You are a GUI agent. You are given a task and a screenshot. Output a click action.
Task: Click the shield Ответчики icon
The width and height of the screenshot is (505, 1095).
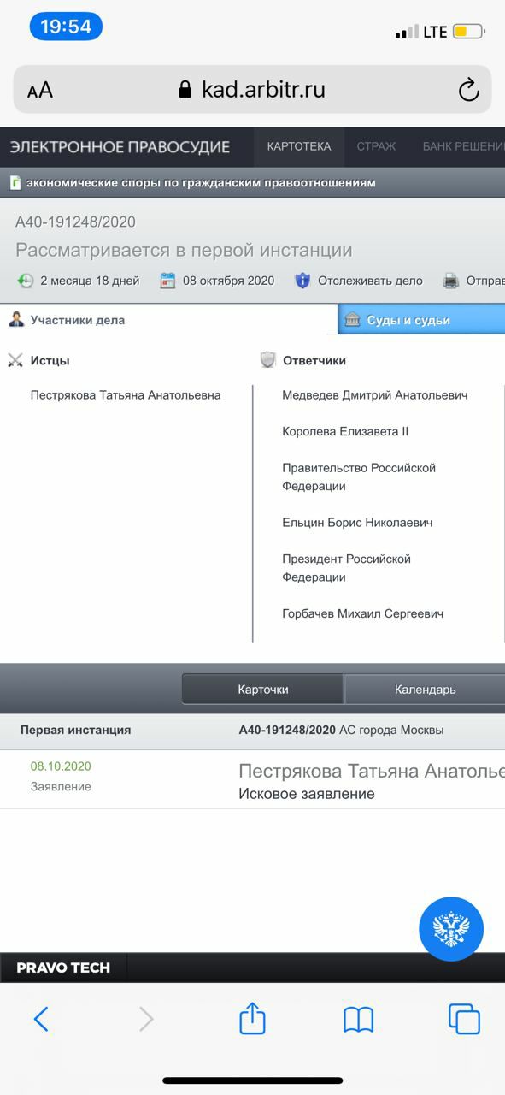[268, 360]
